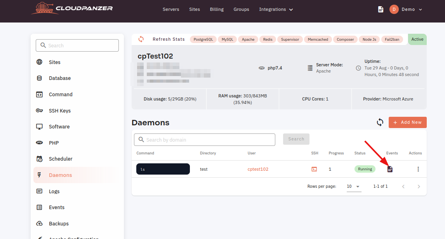Open three-dot actions menu for ls daemon
Screen dimensions: 445x239
coord(418,169)
